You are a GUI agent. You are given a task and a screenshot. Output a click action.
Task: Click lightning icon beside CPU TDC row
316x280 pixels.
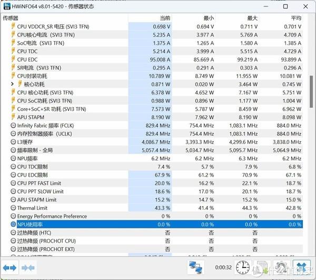[13, 51]
